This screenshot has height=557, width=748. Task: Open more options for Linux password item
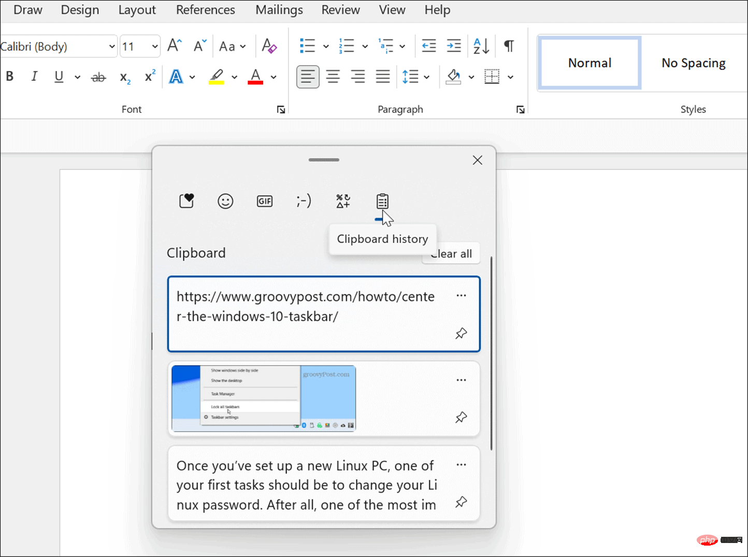pyautogui.click(x=461, y=465)
